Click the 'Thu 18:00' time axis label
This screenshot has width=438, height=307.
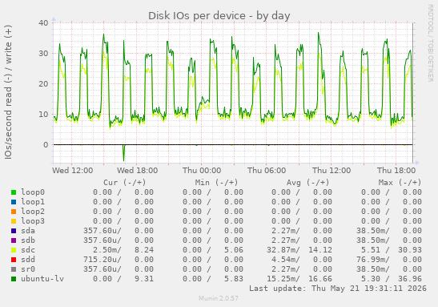click(396, 170)
